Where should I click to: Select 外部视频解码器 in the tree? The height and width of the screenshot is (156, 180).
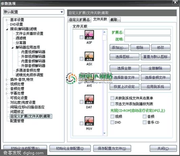point(33,56)
